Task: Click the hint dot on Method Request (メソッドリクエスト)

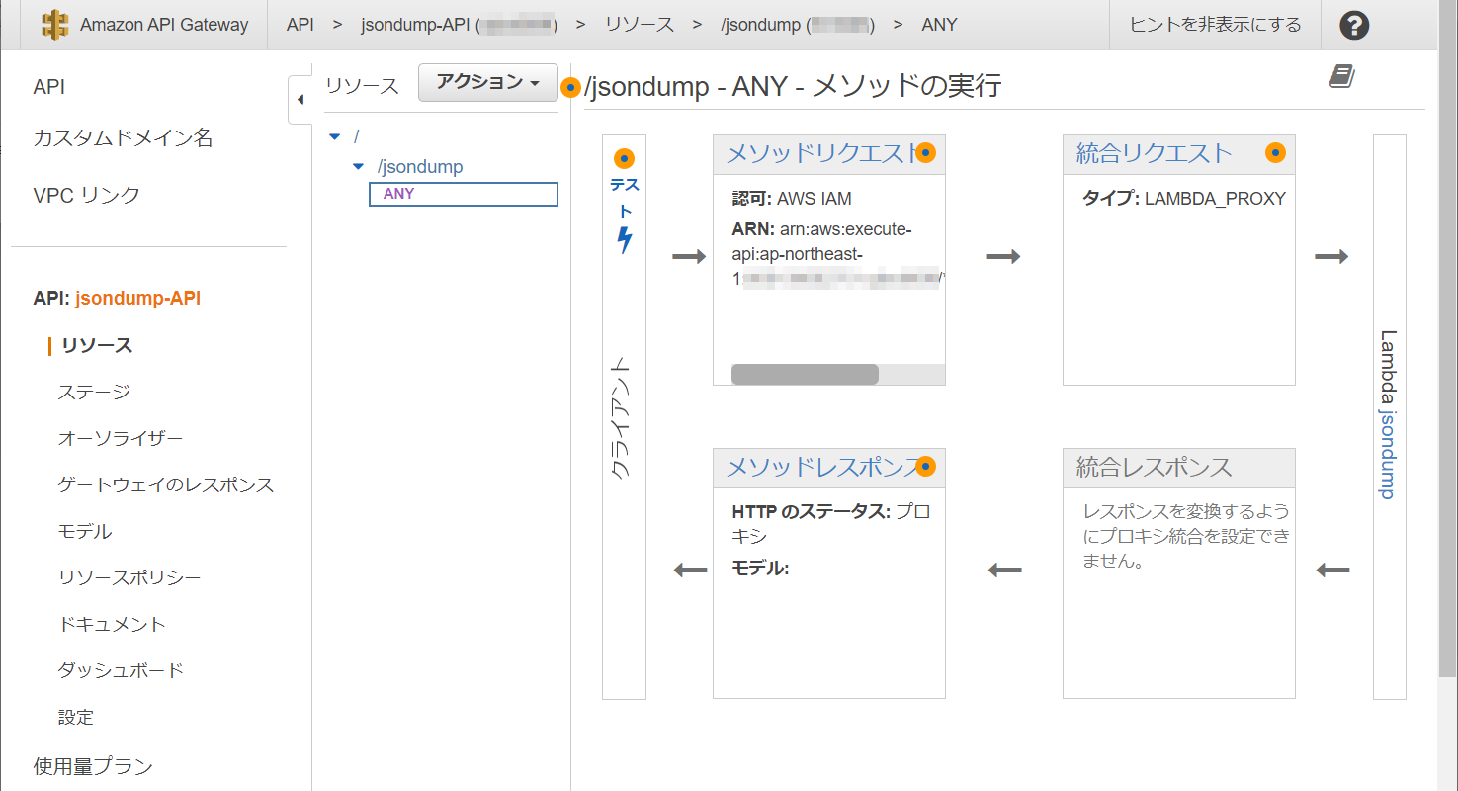Action: 925,152
